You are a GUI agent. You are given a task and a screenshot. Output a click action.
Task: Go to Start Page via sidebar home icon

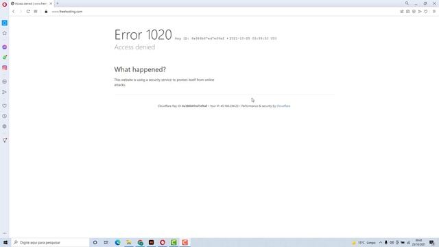tap(5, 33)
